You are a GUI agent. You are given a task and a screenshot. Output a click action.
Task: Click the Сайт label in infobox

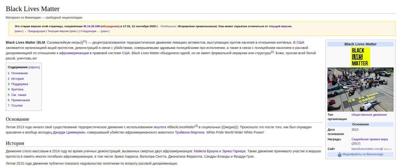pyautogui.click(x=331, y=149)
